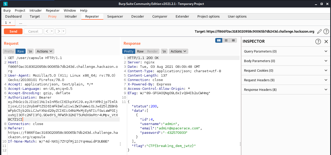Close Repeater tab 1 with the x
The image size is (331, 155).
10,23
